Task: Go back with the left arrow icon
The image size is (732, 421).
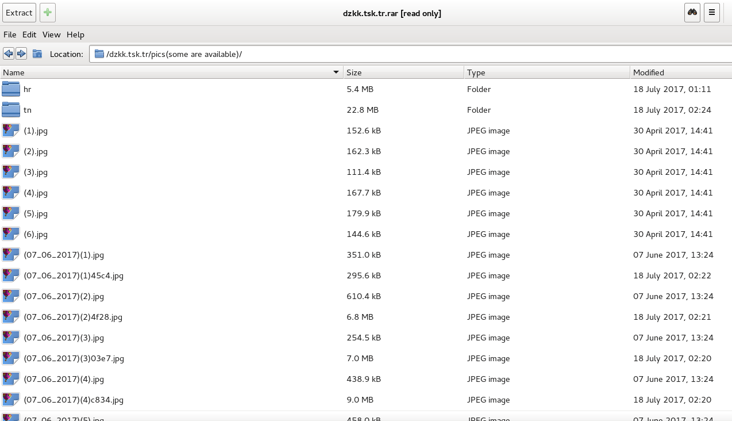Action: (x=9, y=53)
